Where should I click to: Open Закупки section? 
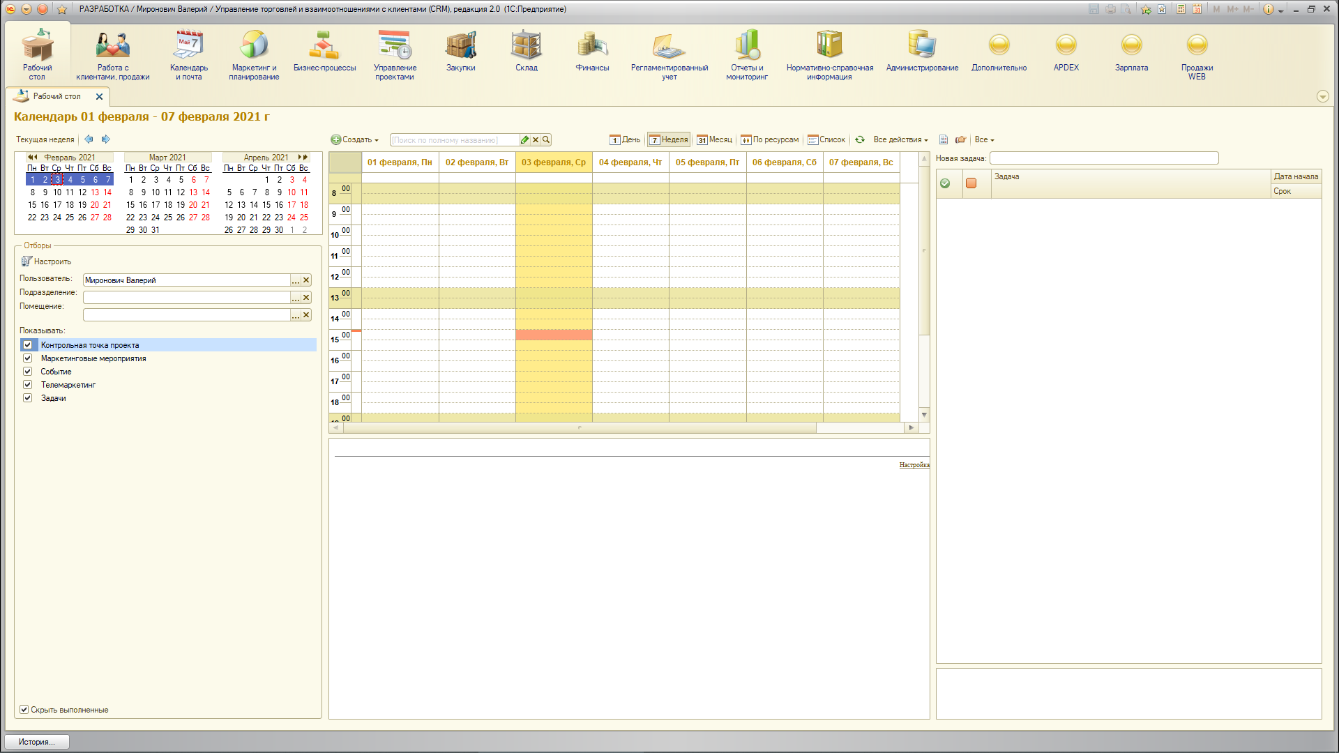point(460,50)
